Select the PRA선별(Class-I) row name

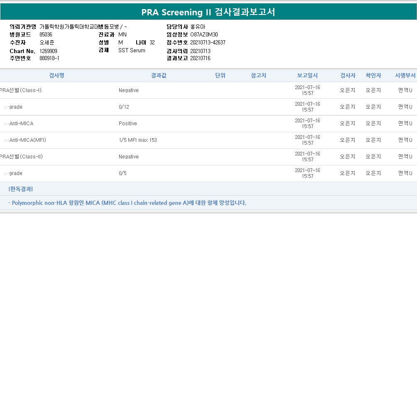21,90
